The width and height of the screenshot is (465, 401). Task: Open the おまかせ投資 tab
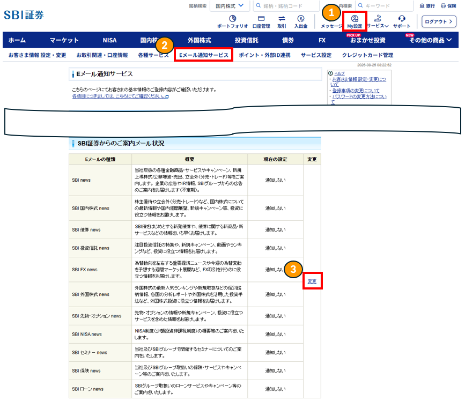[x=368, y=40]
